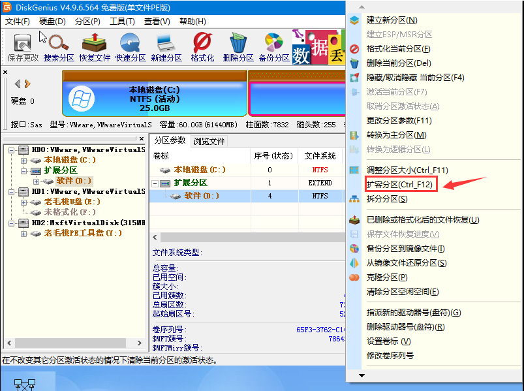524x391 pixels.
Task: Click the 数据丢失 banner image in toolbar
Action: tap(318, 47)
